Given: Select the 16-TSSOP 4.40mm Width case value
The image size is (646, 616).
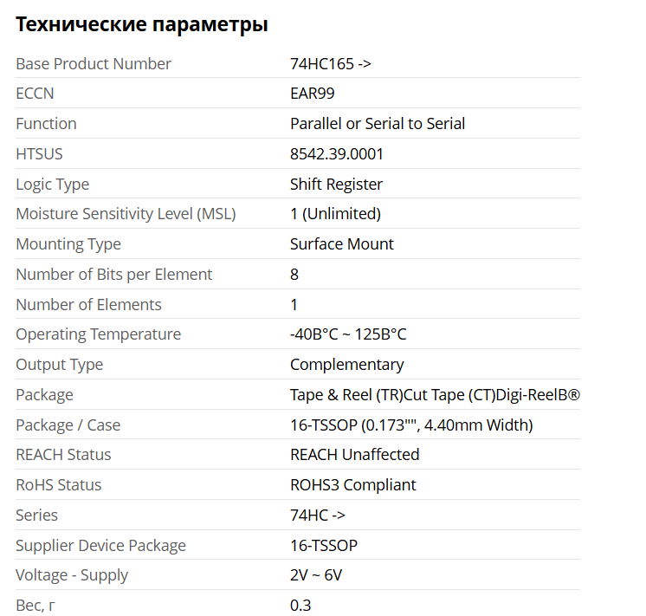Looking at the screenshot, I should click(411, 425).
